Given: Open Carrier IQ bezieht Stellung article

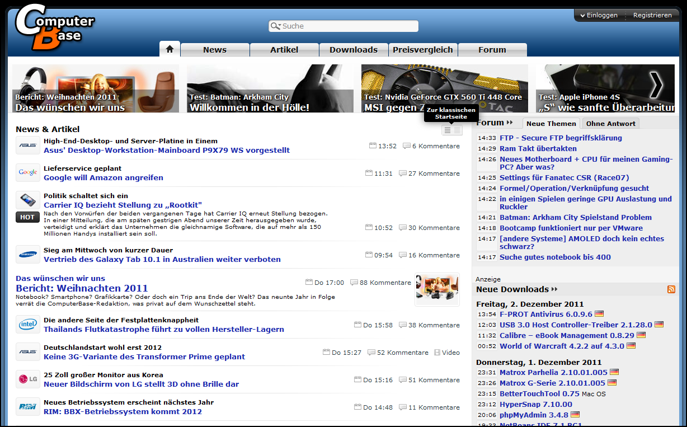Looking at the screenshot, I should pos(123,205).
